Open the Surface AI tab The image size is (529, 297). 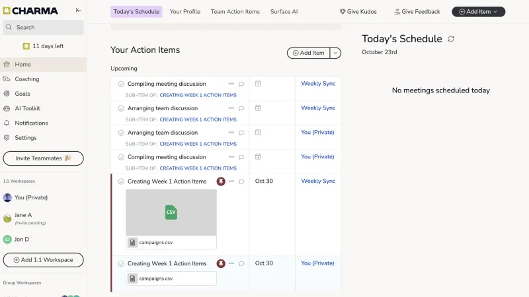[284, 12]
